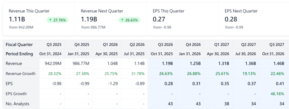Select the Revenue Growth row label
Viewport: 289px width, 109px height.
tap(20, 74)
